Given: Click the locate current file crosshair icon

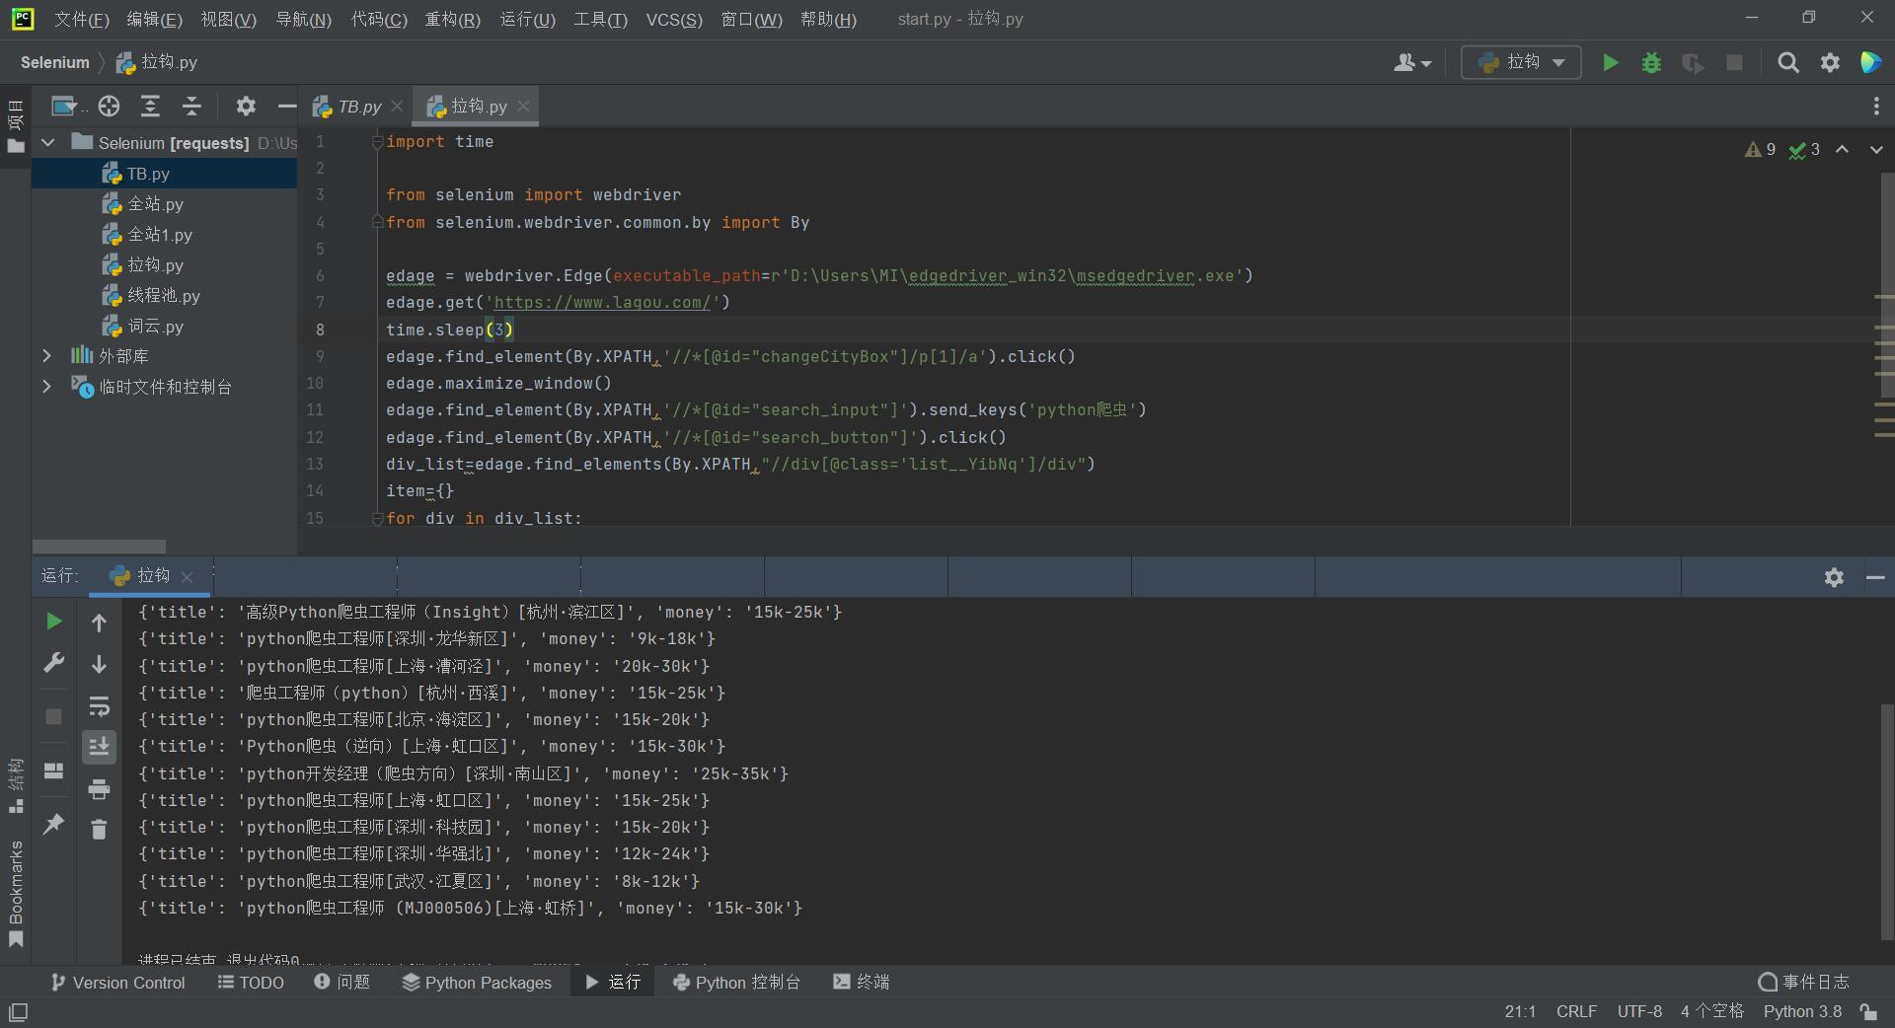Looking at the screenshot, I should tap(109, 107).
